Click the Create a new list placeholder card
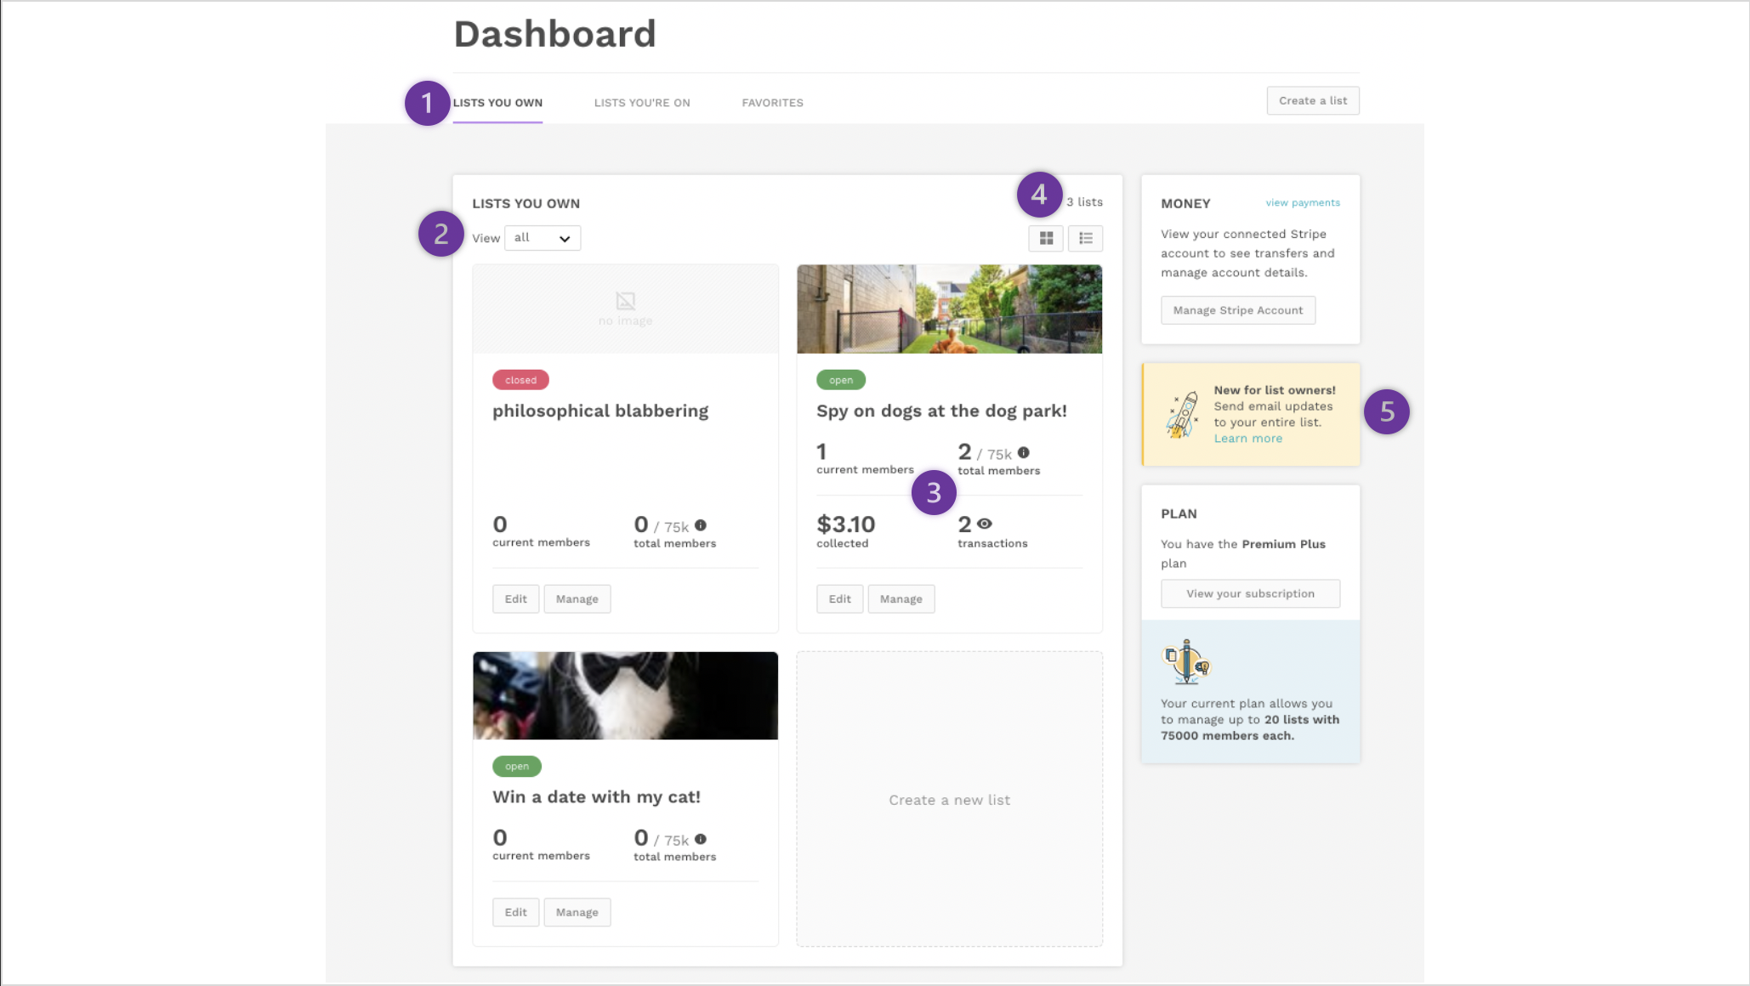1750x986 pixels. (949, 800)
